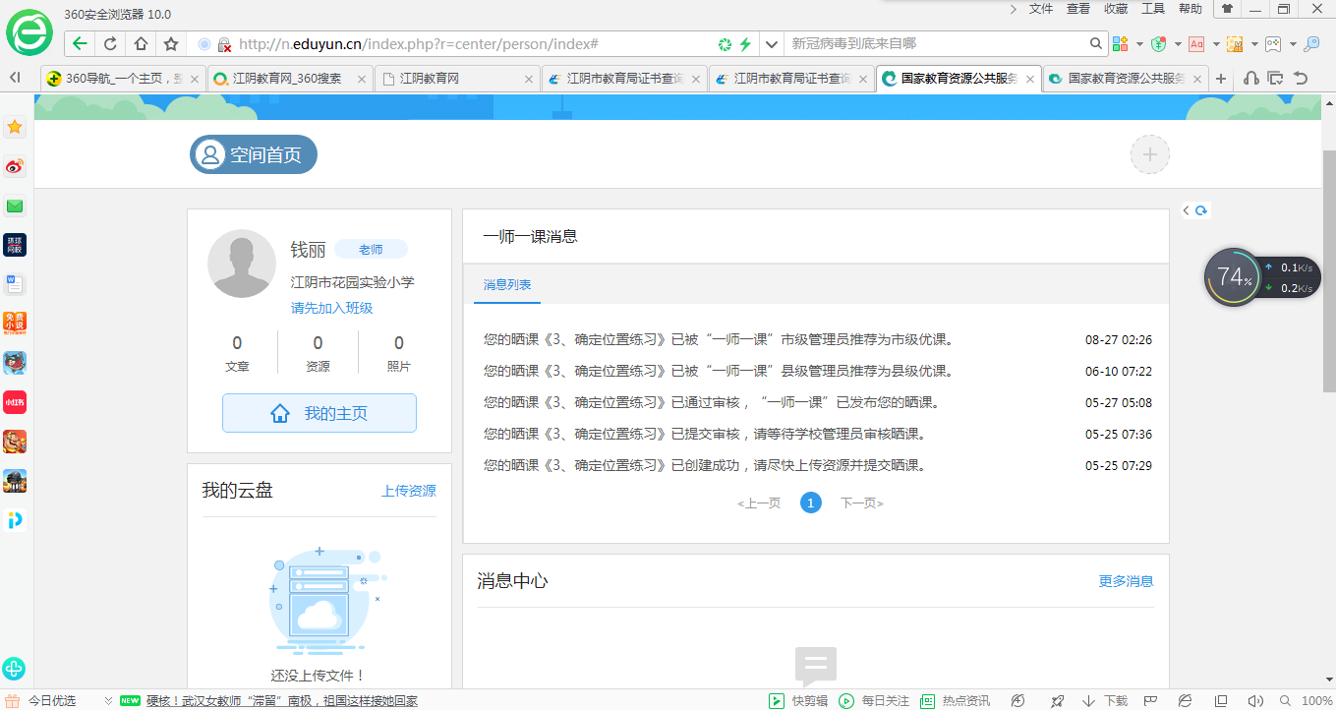Toggle the sidebar collapse arrow left of tabs
Image resolution: width=1336 pixels, height=710 pixels.
(15, 78)
